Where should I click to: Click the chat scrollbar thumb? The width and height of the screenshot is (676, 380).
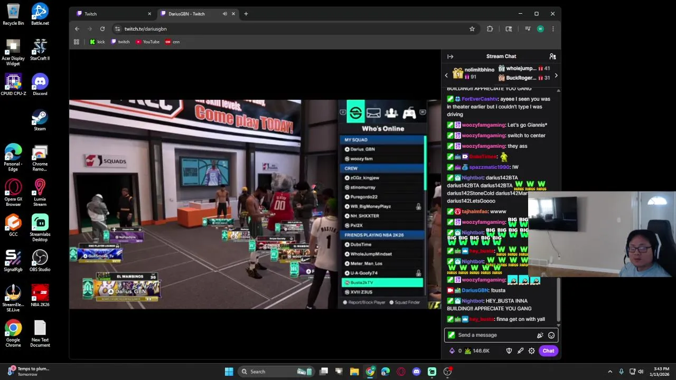click(558, 300)
